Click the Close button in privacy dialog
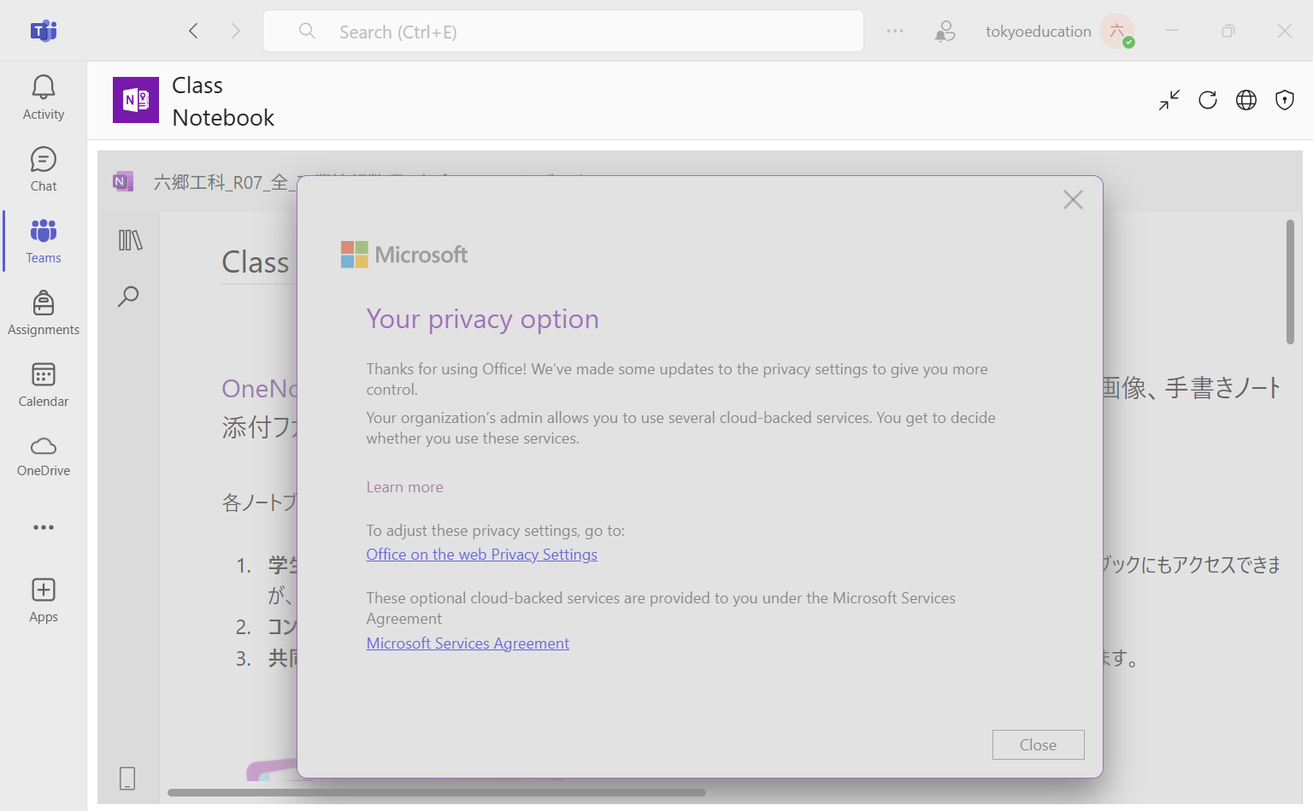The width and height of the screenshot is (1313, 811). pos(1039,745)
